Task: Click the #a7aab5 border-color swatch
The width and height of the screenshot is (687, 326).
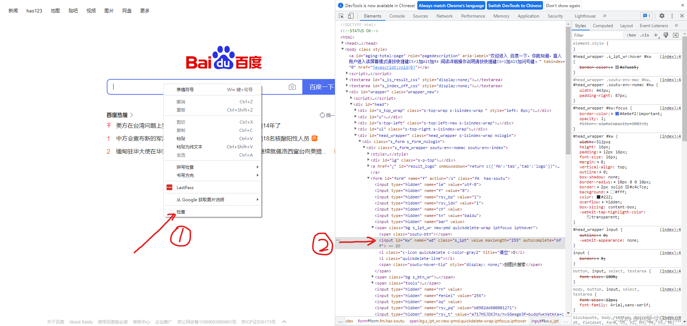Action: [x=617, y=67]
